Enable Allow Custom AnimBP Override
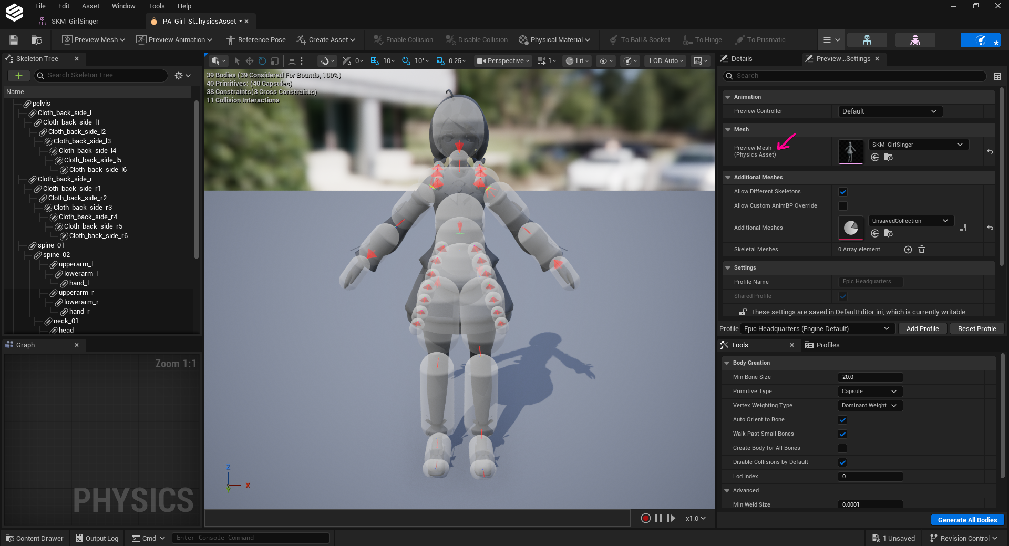 [x=843, y=206]
